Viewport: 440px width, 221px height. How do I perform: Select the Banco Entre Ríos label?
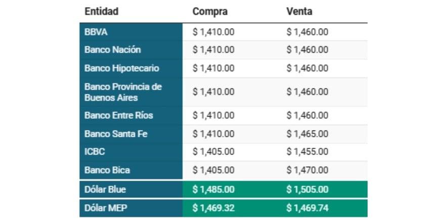(119, 116)
